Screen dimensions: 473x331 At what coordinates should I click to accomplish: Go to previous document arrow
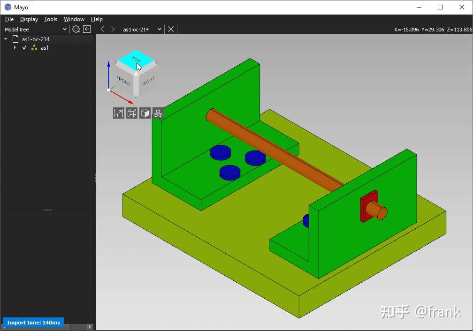[x=102, y=29]
